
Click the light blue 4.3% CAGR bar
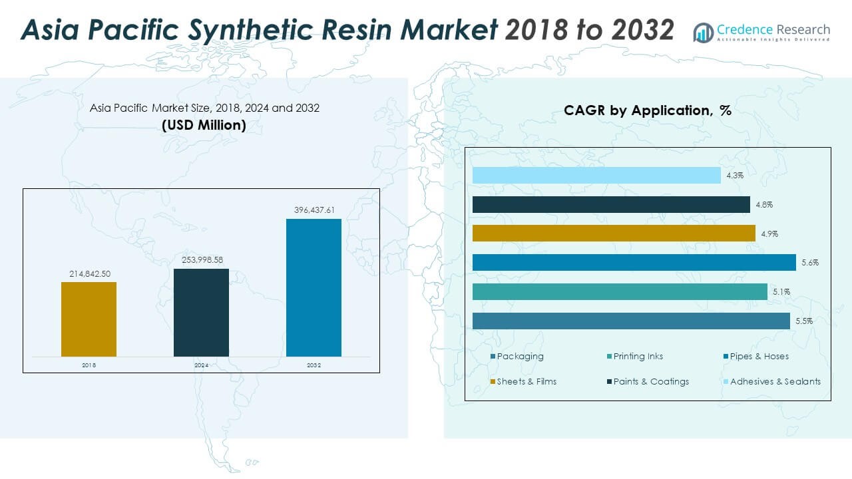click(x=596, y=175)
